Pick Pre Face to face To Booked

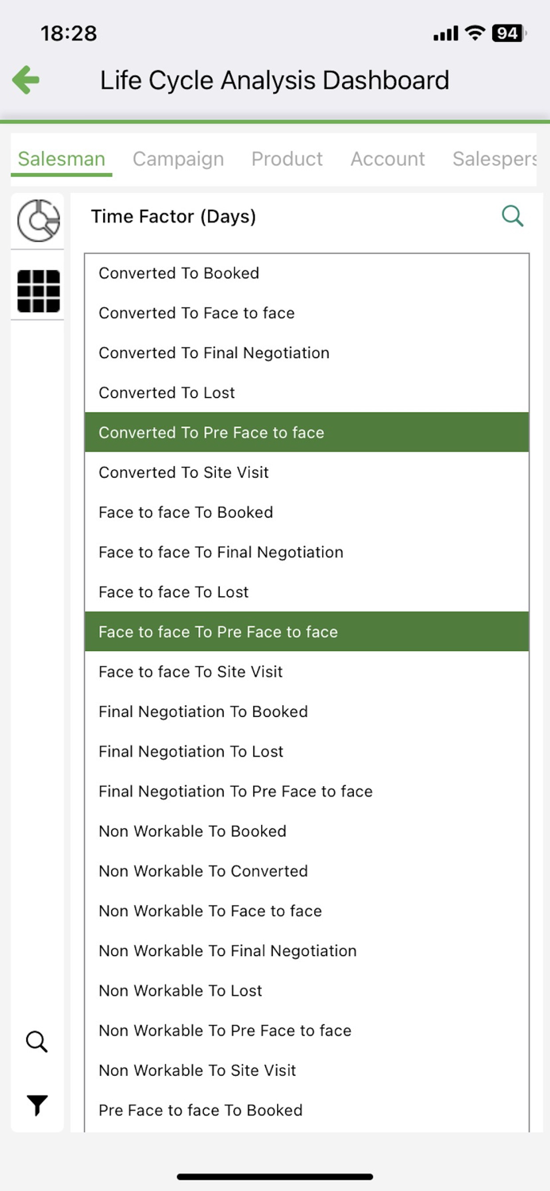click(x=306, y=1110)
